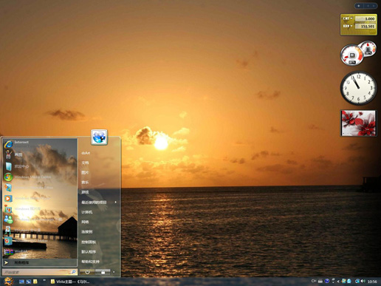Open Windows Photo Gallery (照片库) entry
The width and height of the screenshot is (381, 286).
pos(39,209)
